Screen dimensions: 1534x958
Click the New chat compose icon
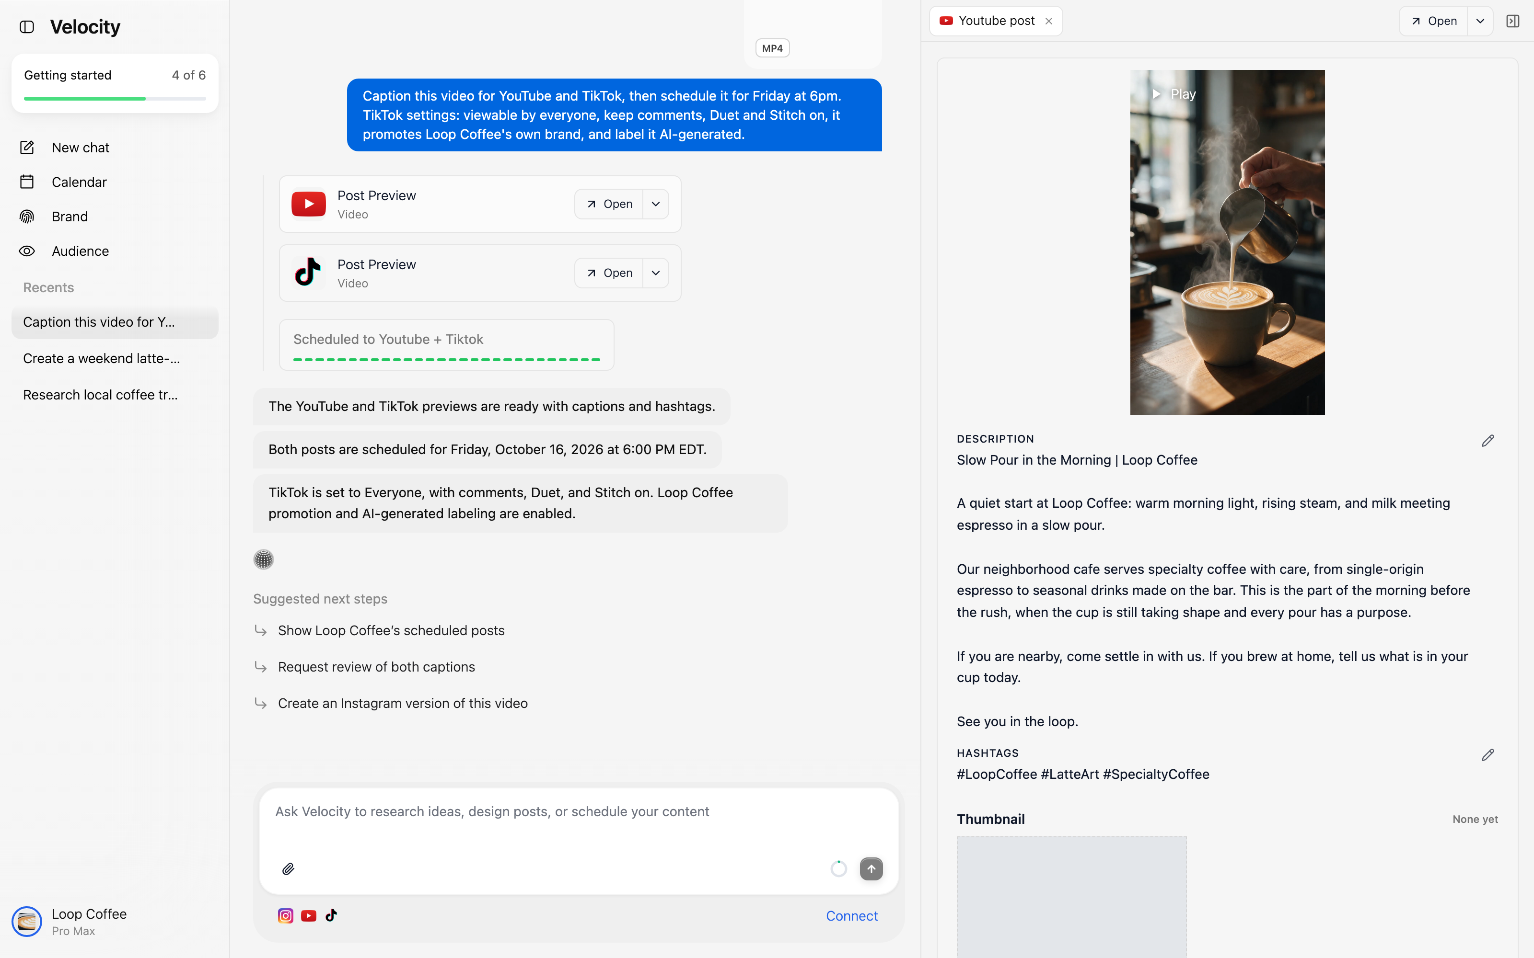[x=27, y=148]
